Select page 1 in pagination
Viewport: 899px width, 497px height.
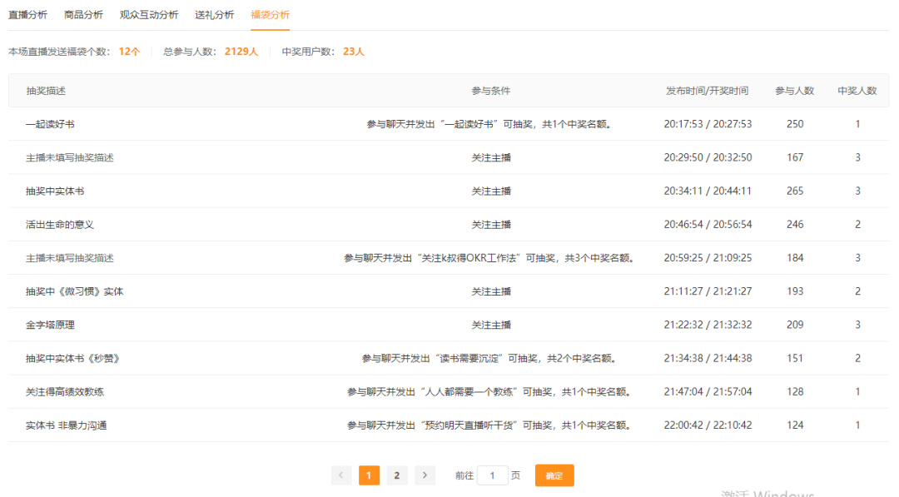click(369, 475)
